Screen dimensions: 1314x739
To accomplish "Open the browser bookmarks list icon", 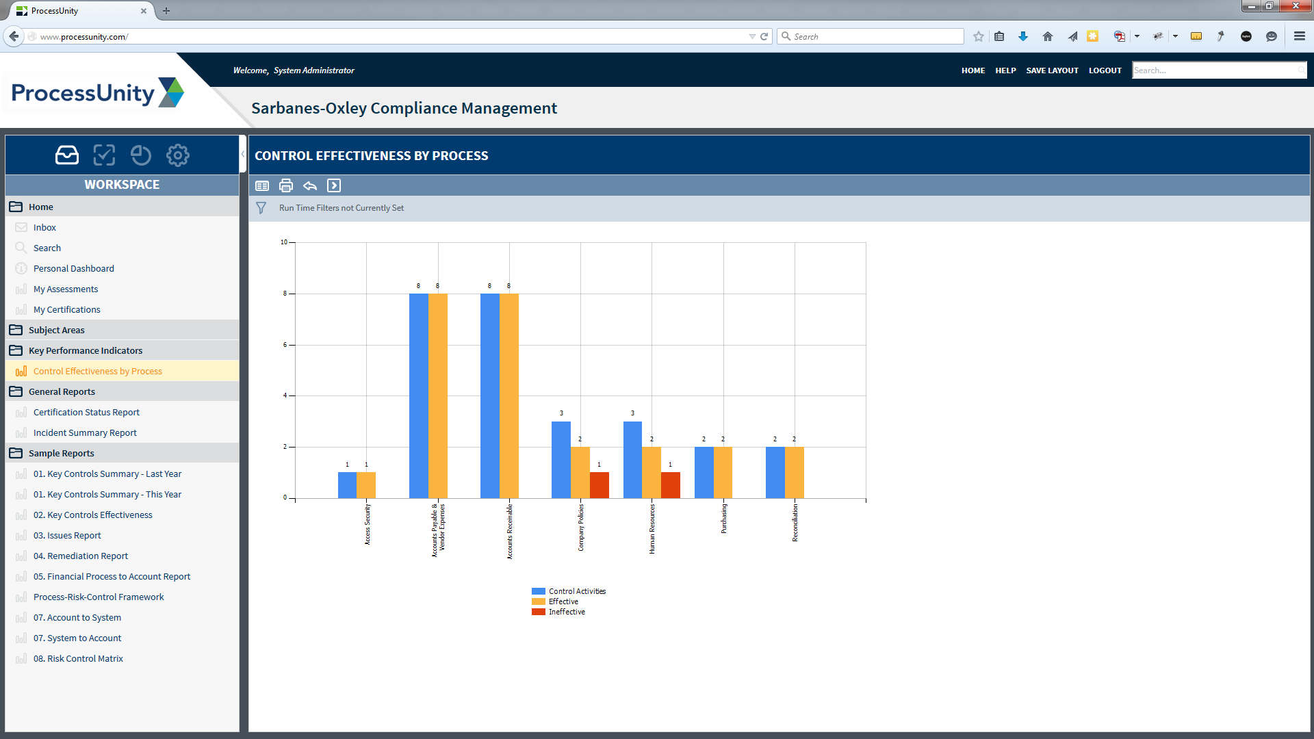I will tap(999, 36).
